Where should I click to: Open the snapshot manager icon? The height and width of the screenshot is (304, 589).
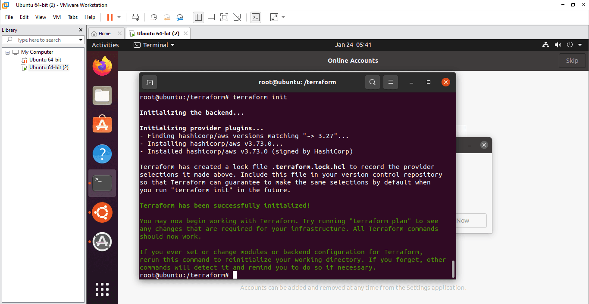[180, 17]
